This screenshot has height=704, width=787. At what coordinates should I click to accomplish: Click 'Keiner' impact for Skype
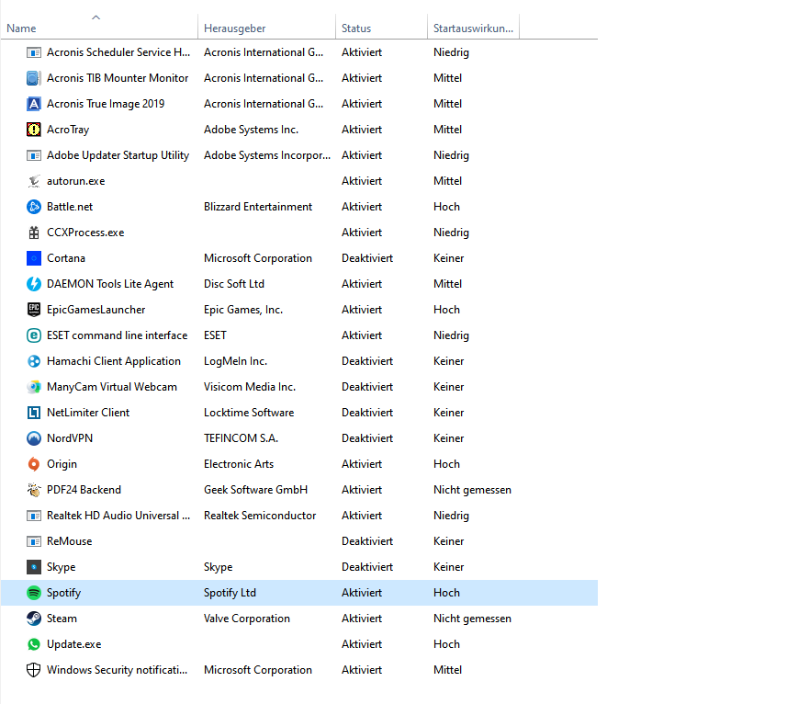pos(449,567)
